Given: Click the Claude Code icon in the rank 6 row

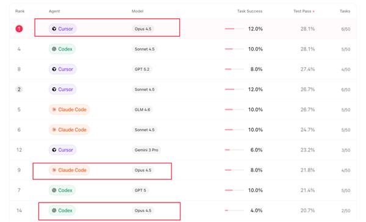Looking at the screenshot, I should 54,130.
